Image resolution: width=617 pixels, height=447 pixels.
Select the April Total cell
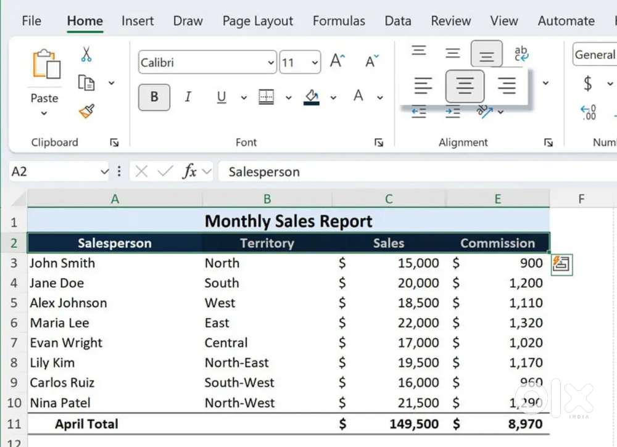click(x=86, y=424)
